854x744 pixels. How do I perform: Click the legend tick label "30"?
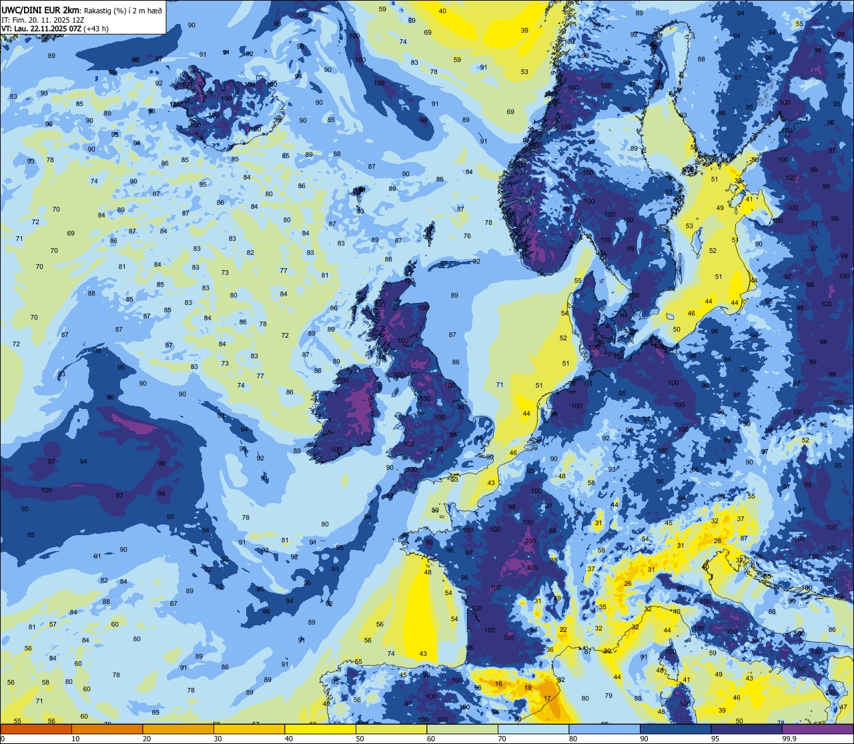[x=218, y=739]
